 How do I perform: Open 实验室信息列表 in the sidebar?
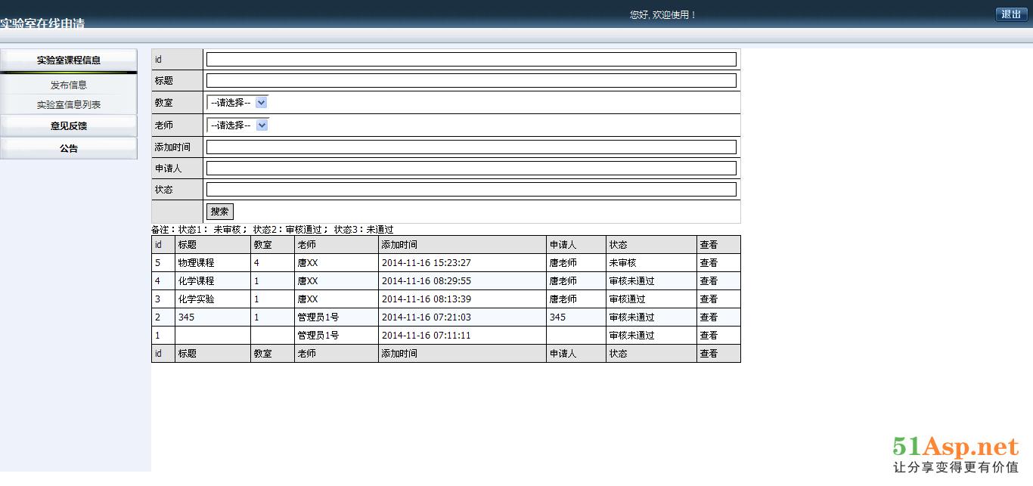69,105
